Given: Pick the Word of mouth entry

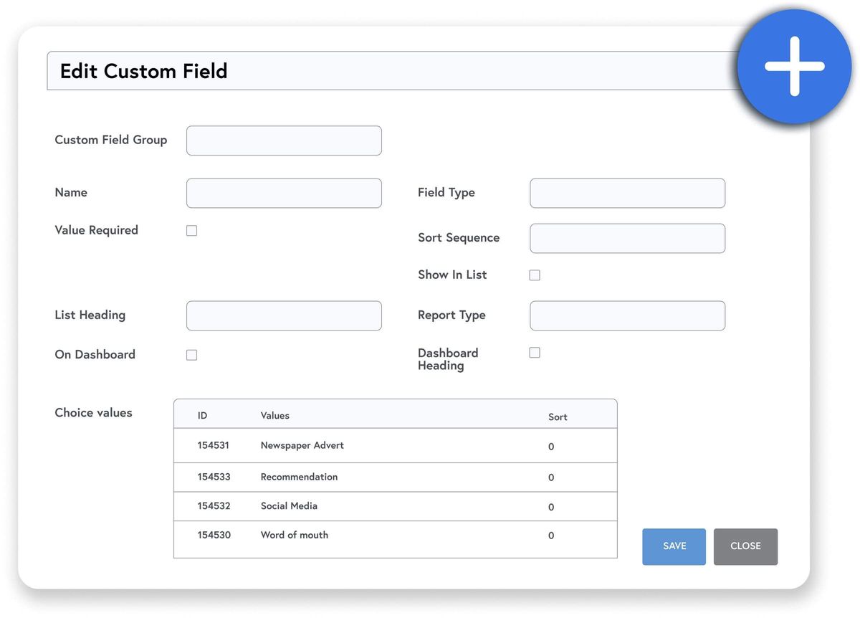Looking at the screenshot, I should [294, 536].
